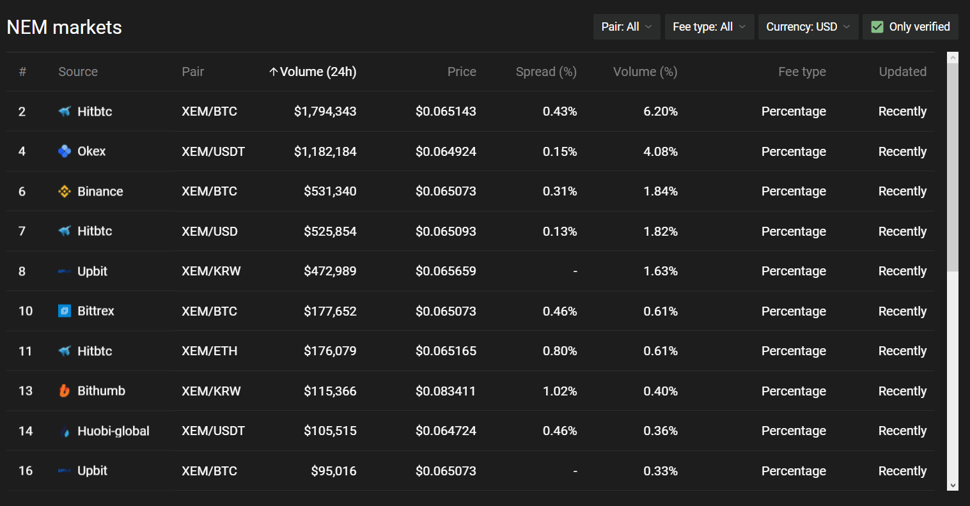This screenshot has height=506, width=970.
Task: Uncheck the Only verified checkbox
Action: [x=877, y=27]
